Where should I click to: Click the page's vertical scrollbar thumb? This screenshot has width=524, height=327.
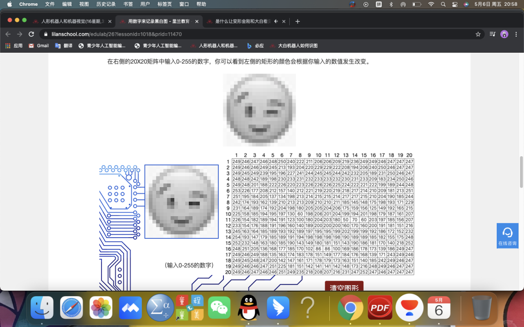tap(521, 172)
